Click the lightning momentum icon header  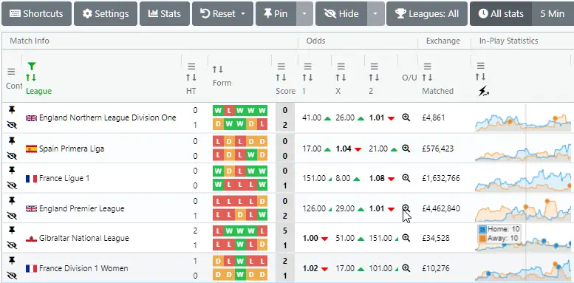pos(484,92)
